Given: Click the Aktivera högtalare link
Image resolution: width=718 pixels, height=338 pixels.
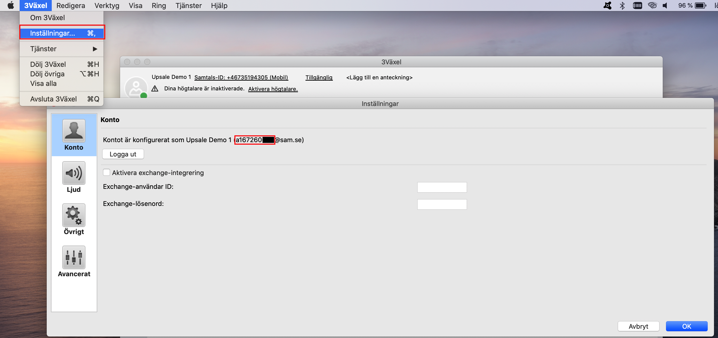Looking at the screenshot, I should click(273, 89).
